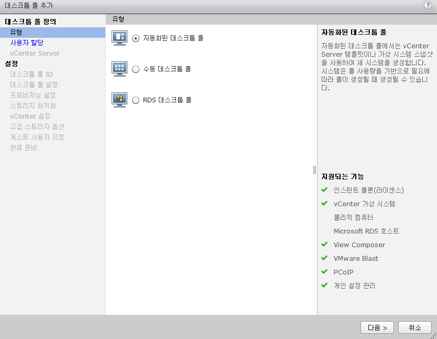Click the 스토리지 최적화 step
This screenshot has height=339, width=437.
(x=33, y=106)
